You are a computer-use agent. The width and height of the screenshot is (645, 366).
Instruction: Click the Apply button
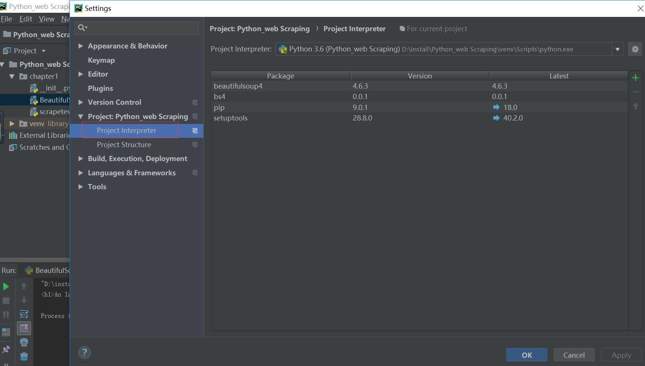pyautogui.click(x=621, y=355)
